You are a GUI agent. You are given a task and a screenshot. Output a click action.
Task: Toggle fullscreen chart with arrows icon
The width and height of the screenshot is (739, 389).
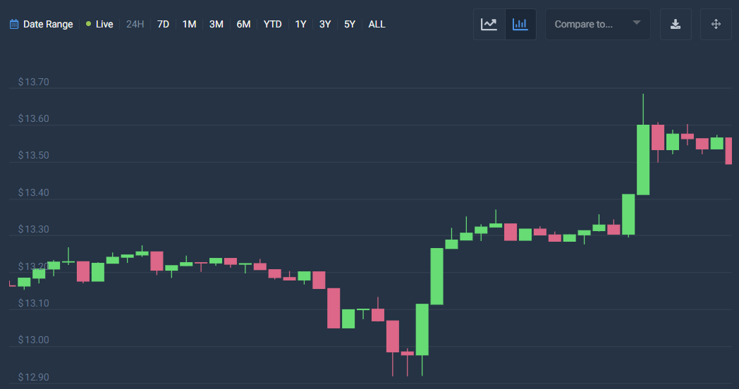point(716,24)
